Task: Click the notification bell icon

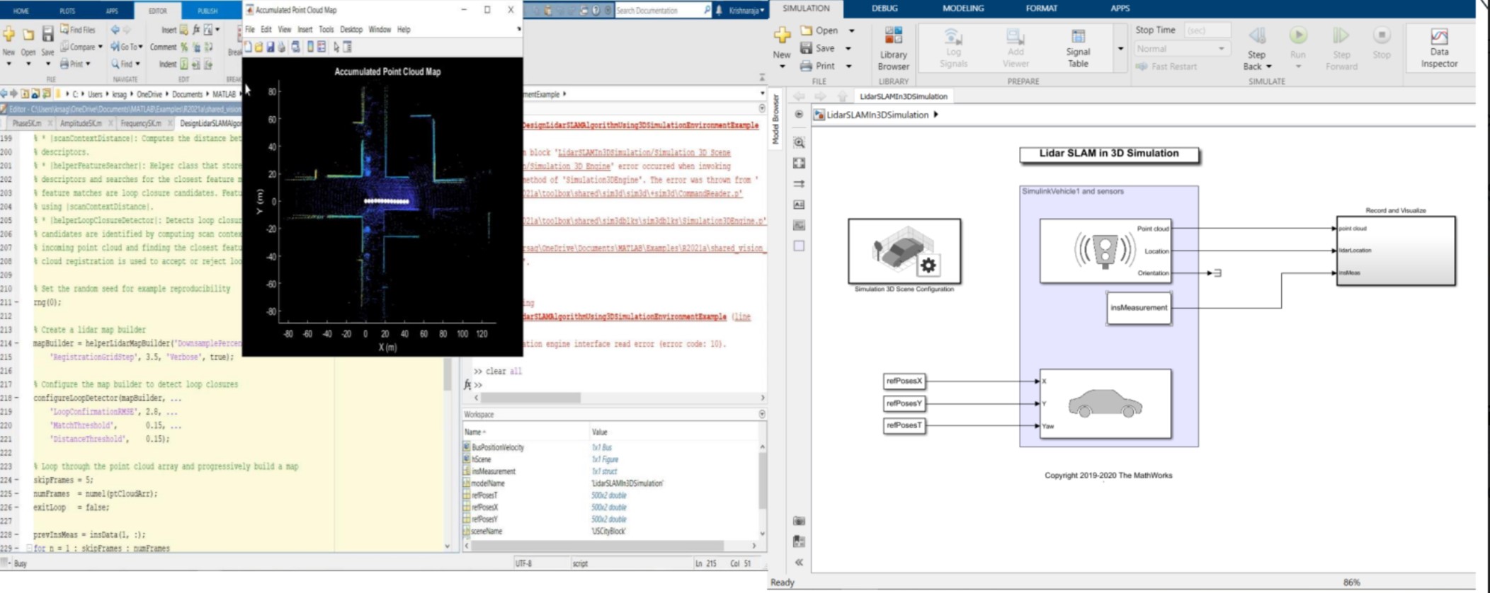Action: point(719,11)
